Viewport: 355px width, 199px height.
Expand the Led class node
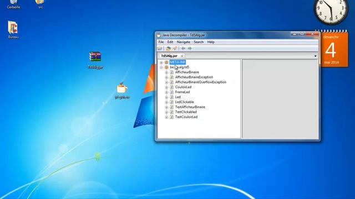166,97
